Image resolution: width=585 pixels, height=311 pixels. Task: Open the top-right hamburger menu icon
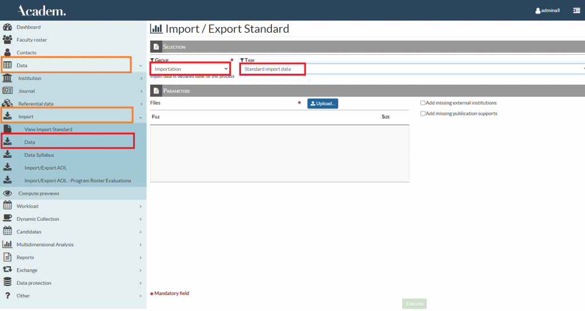pos(576,10)
